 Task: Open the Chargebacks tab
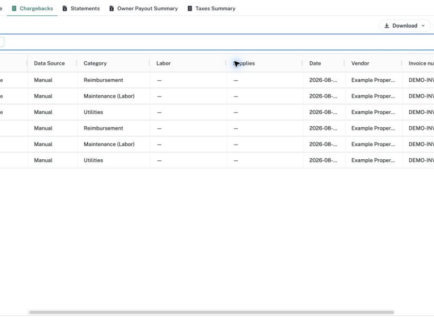click(32, 8)
